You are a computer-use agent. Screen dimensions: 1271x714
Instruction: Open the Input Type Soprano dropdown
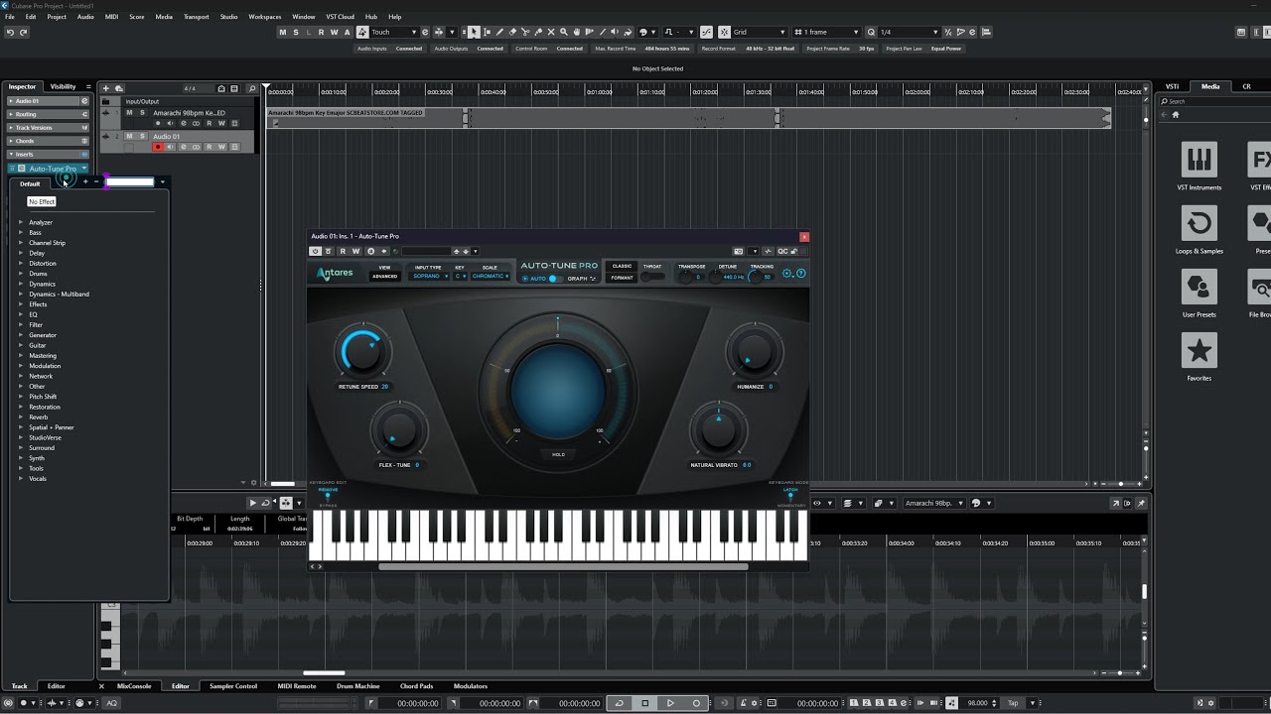pos(430,277)
